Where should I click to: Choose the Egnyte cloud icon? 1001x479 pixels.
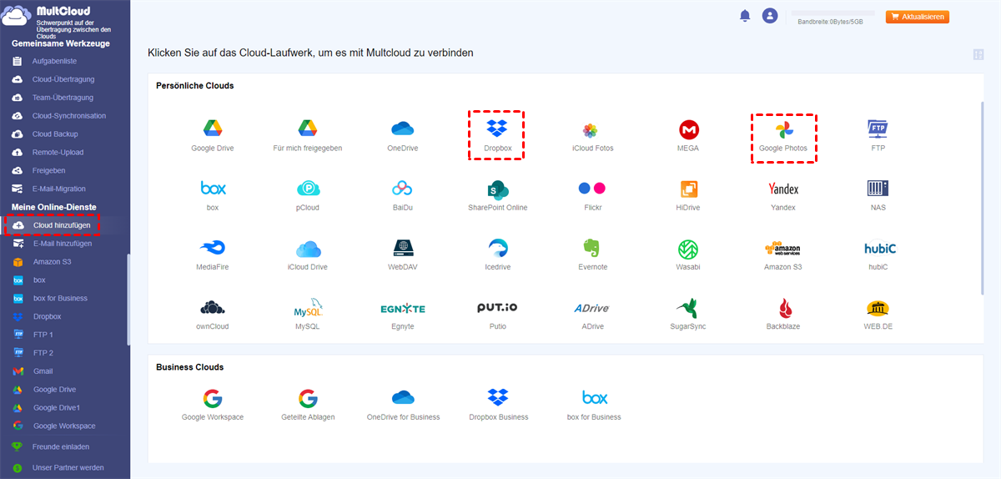tap(403, 308)
